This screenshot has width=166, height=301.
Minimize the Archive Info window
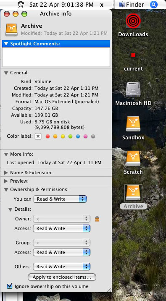pos(16,14)
